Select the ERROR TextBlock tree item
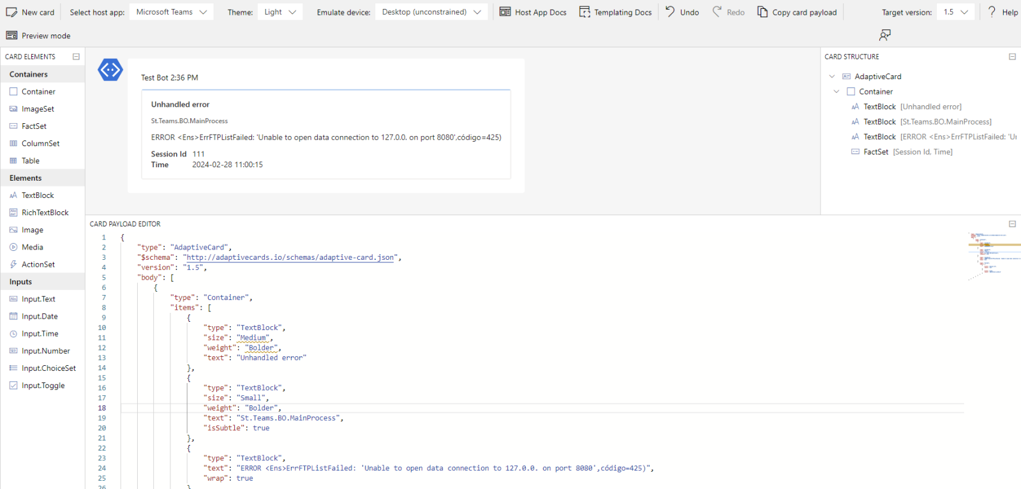1021x489 pixels. [x=934, y=137]
